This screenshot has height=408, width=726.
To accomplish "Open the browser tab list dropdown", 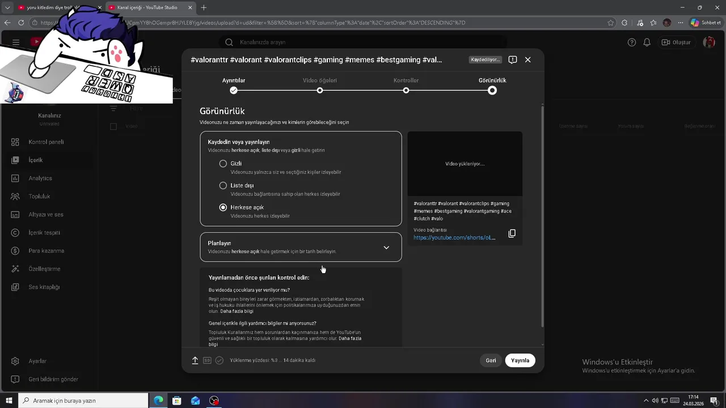I will tap(7, 7).
